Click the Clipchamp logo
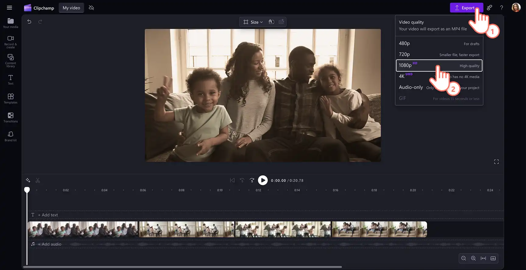Screen dimensions: 526x270 (39, 8)
